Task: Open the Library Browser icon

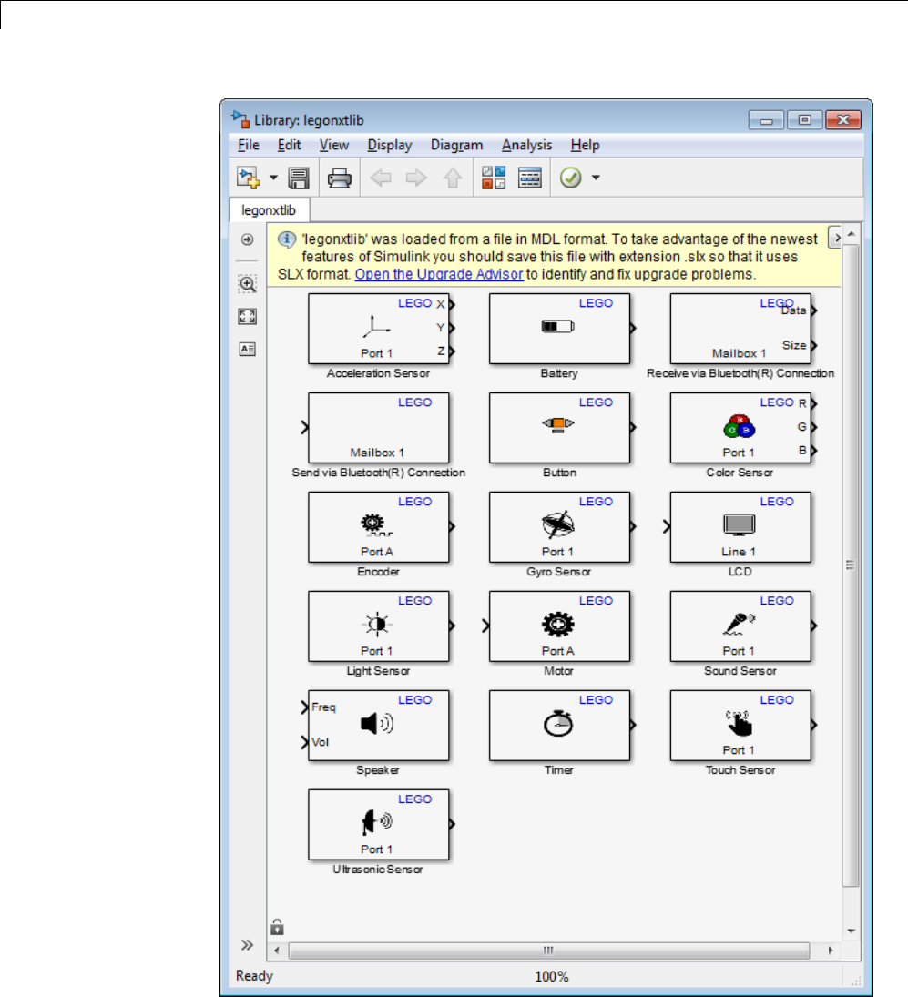Action: pos(494,178)
